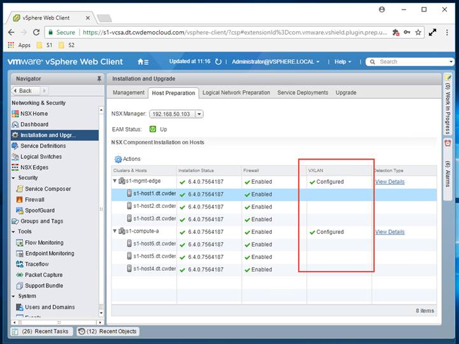Open the search options dropdown arrow
Image resolution: width=459 pixels, height=344 pixels.
pyautogui.click(x=451, y=62)
